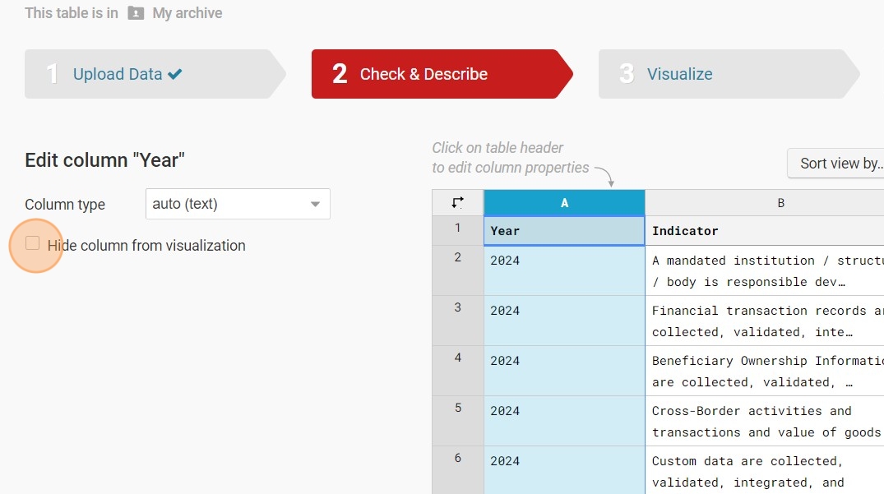Open the Column type dropdown
Viewport: 884px width, 494px height.
[x=238, y=204]
